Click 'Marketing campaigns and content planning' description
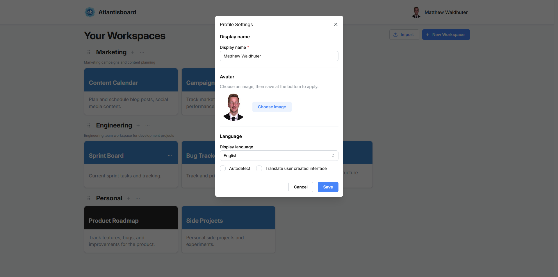 [x=120, y=62]
